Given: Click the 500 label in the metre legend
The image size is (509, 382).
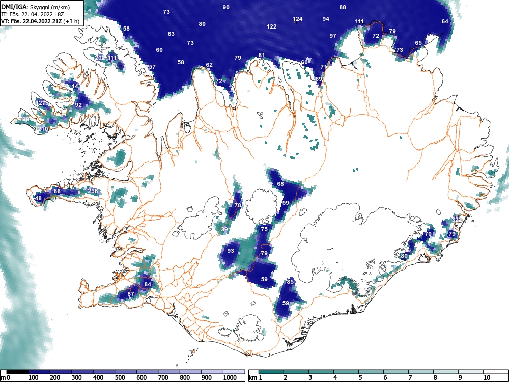Looking at the screenshot, I should [x=120, y=378].
